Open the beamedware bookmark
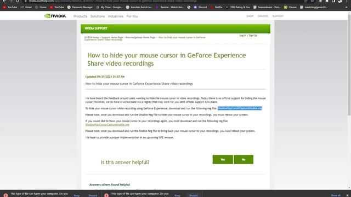The image size is (351, 197). coord(267,7)
